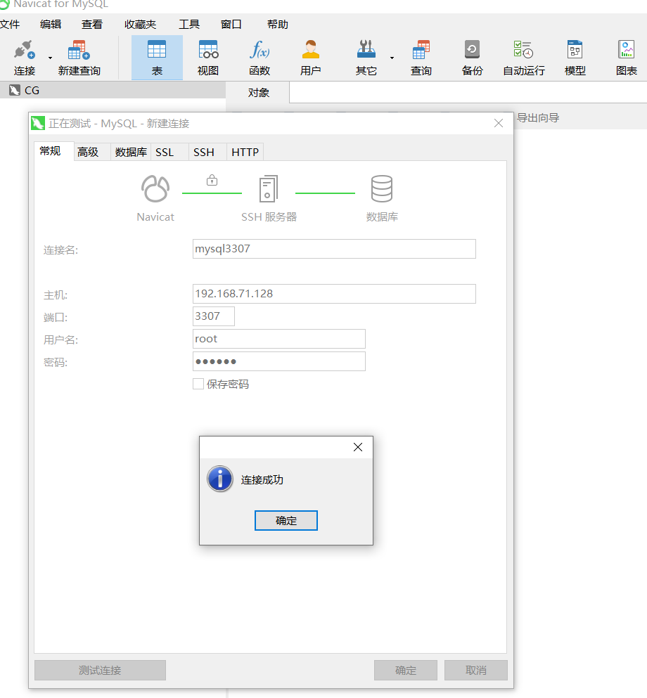Viewport: 647px width, 698px height.
Task: Open the 帮助 menu
Action: 277,24
